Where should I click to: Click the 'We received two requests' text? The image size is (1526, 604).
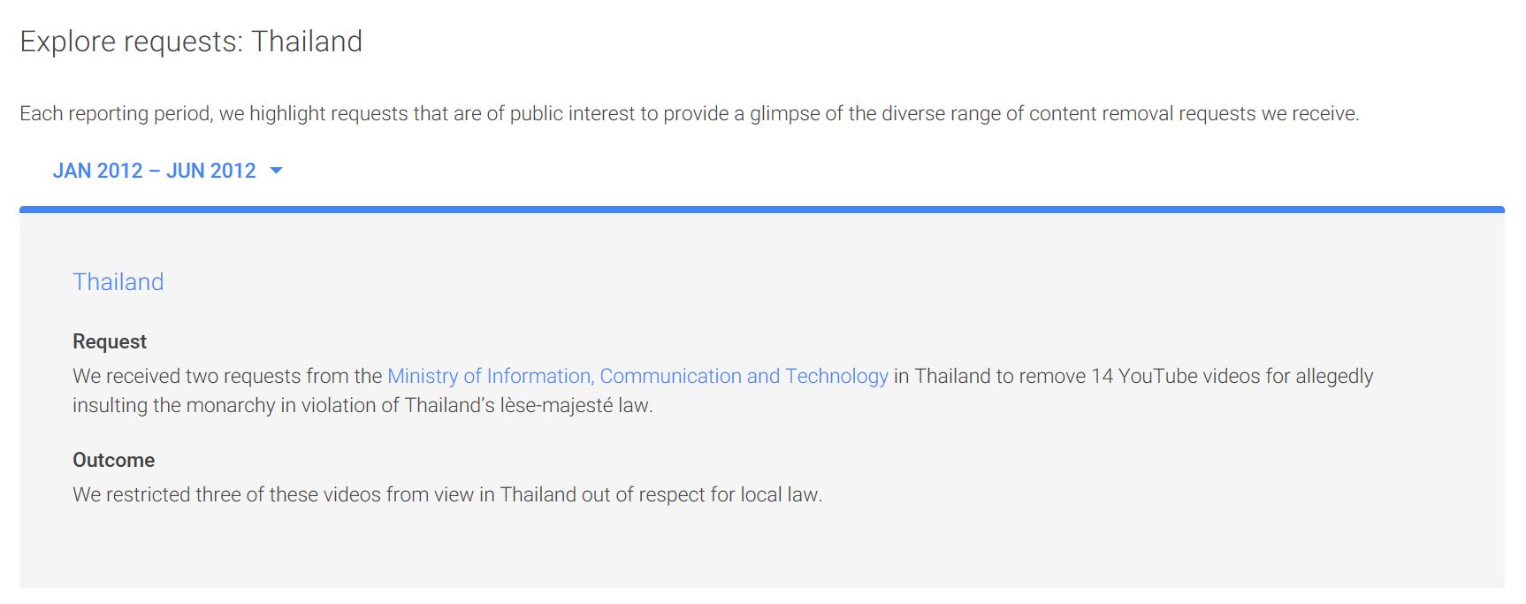(187, 376)
